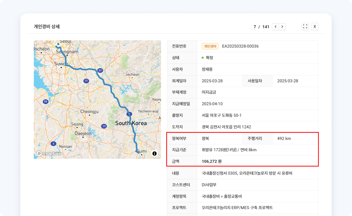The image size is (352, 216).
Task: Select destination 경북 김천시 아포읍 인리 1242
Action: tap(226, 127)
